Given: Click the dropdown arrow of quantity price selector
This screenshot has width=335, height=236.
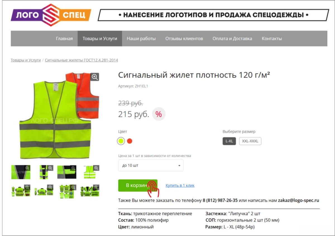Looking at the screenshot, I should [x=179, y=166].
